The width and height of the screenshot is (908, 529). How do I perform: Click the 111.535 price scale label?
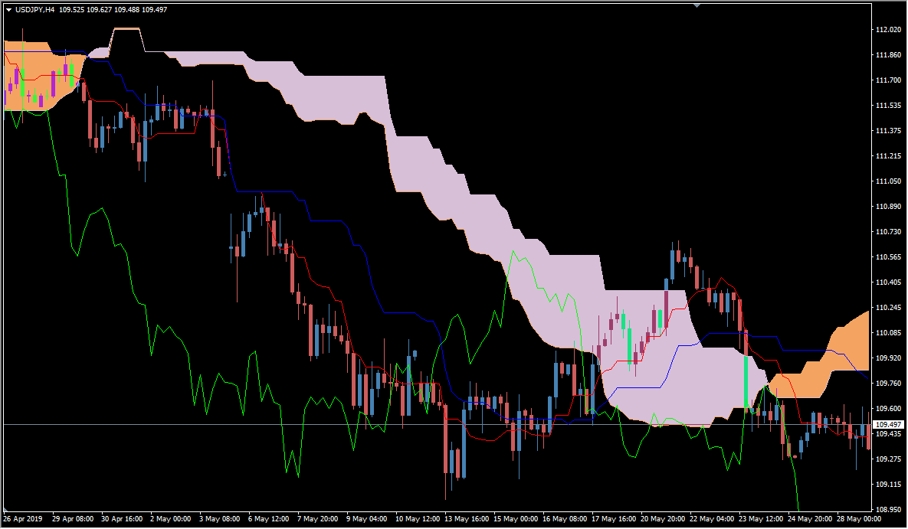click(888, 106)
